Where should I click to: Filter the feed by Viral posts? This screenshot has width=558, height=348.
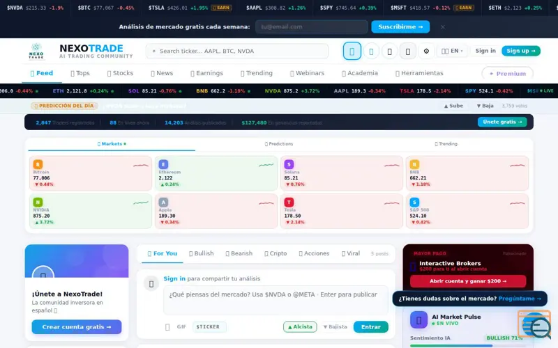[351, 253]
